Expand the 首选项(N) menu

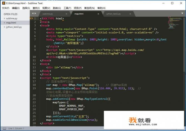[89, 8]
